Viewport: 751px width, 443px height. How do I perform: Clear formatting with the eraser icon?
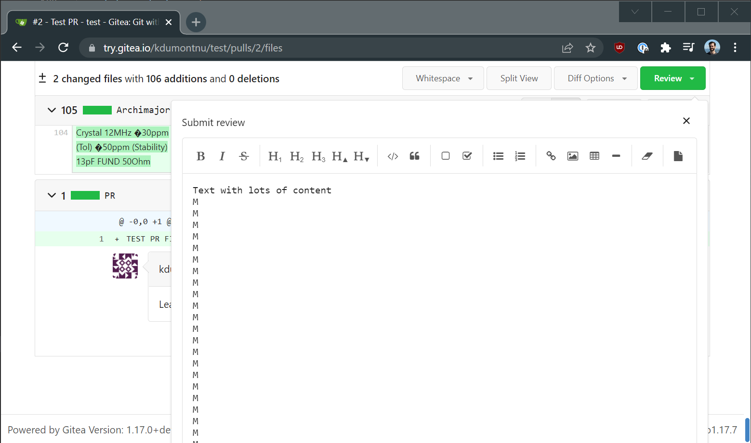coord(647,156)
